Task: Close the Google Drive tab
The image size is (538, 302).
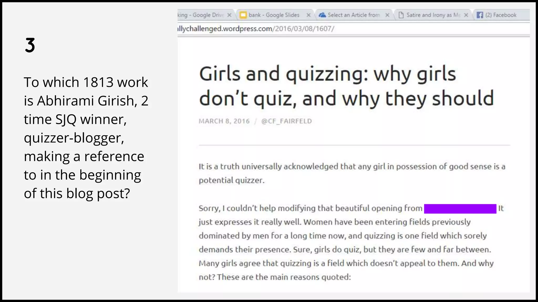Action: (x=229, y=15)
